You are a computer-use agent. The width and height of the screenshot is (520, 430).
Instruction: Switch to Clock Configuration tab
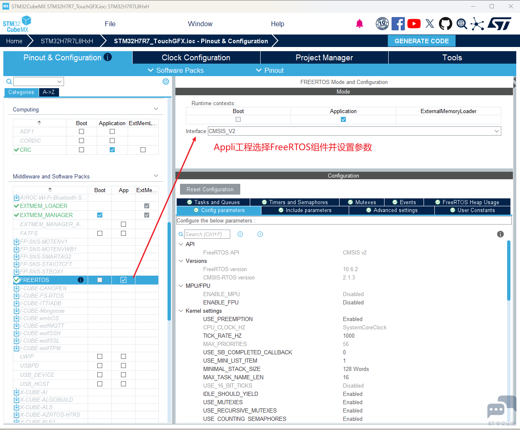(196, 57)
